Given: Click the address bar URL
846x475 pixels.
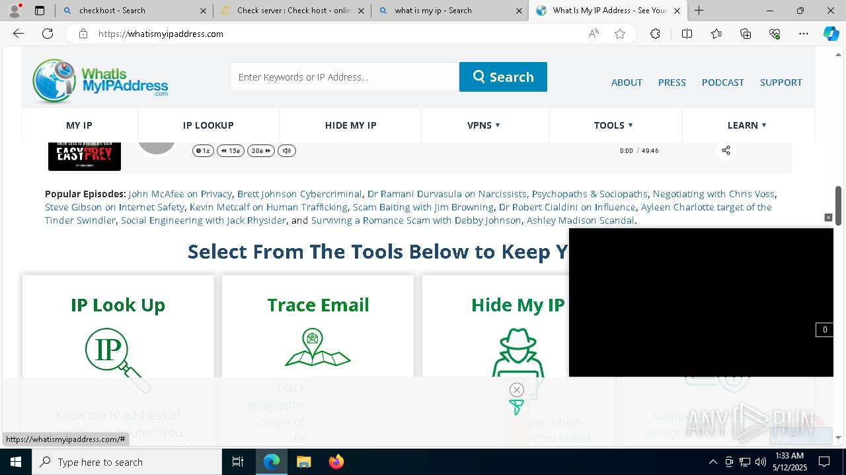Looking at the screenshot, I should (161, 34).
